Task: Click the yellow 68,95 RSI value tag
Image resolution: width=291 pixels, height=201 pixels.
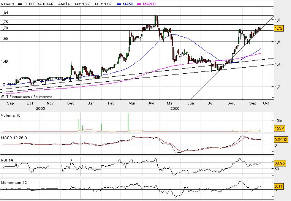Action: tap(280, 163)
